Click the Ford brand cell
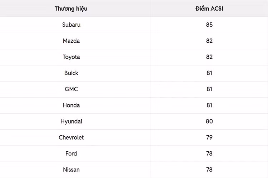 [x=71, y=153]
